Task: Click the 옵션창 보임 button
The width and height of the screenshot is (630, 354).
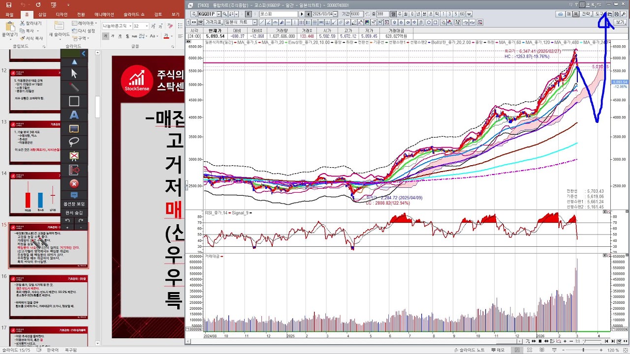Action: (x=74, y=204)
